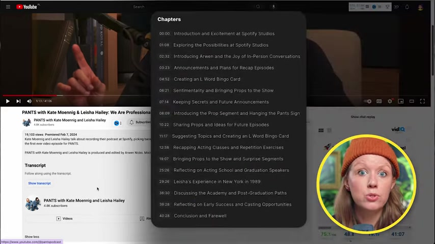Start voice search with the microphone icon
435x244 pixels.
tap(273, 7)
